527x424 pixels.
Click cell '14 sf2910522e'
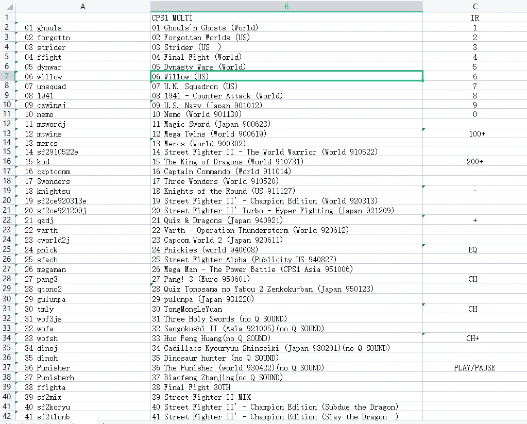tap(82, 151)
